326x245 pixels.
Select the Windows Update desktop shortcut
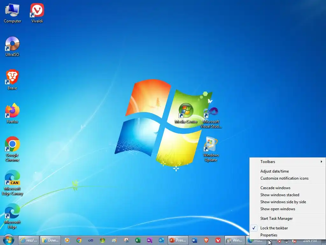[x=211, y=149]
